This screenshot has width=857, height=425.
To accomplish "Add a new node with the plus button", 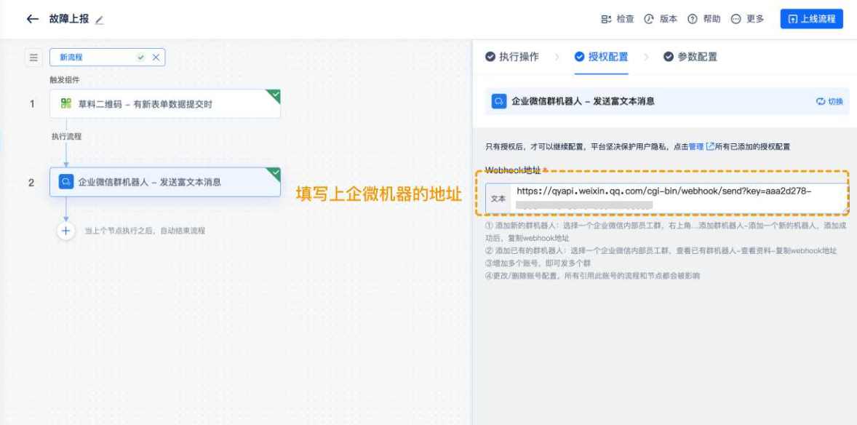I will click(x=66, y=231).
